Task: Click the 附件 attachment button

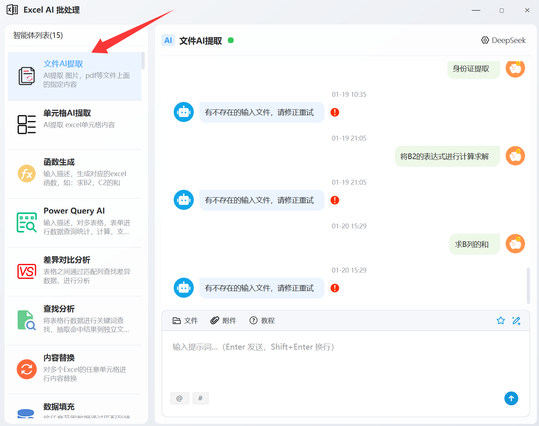Action: pyautogui.click(x=223, y=321)
